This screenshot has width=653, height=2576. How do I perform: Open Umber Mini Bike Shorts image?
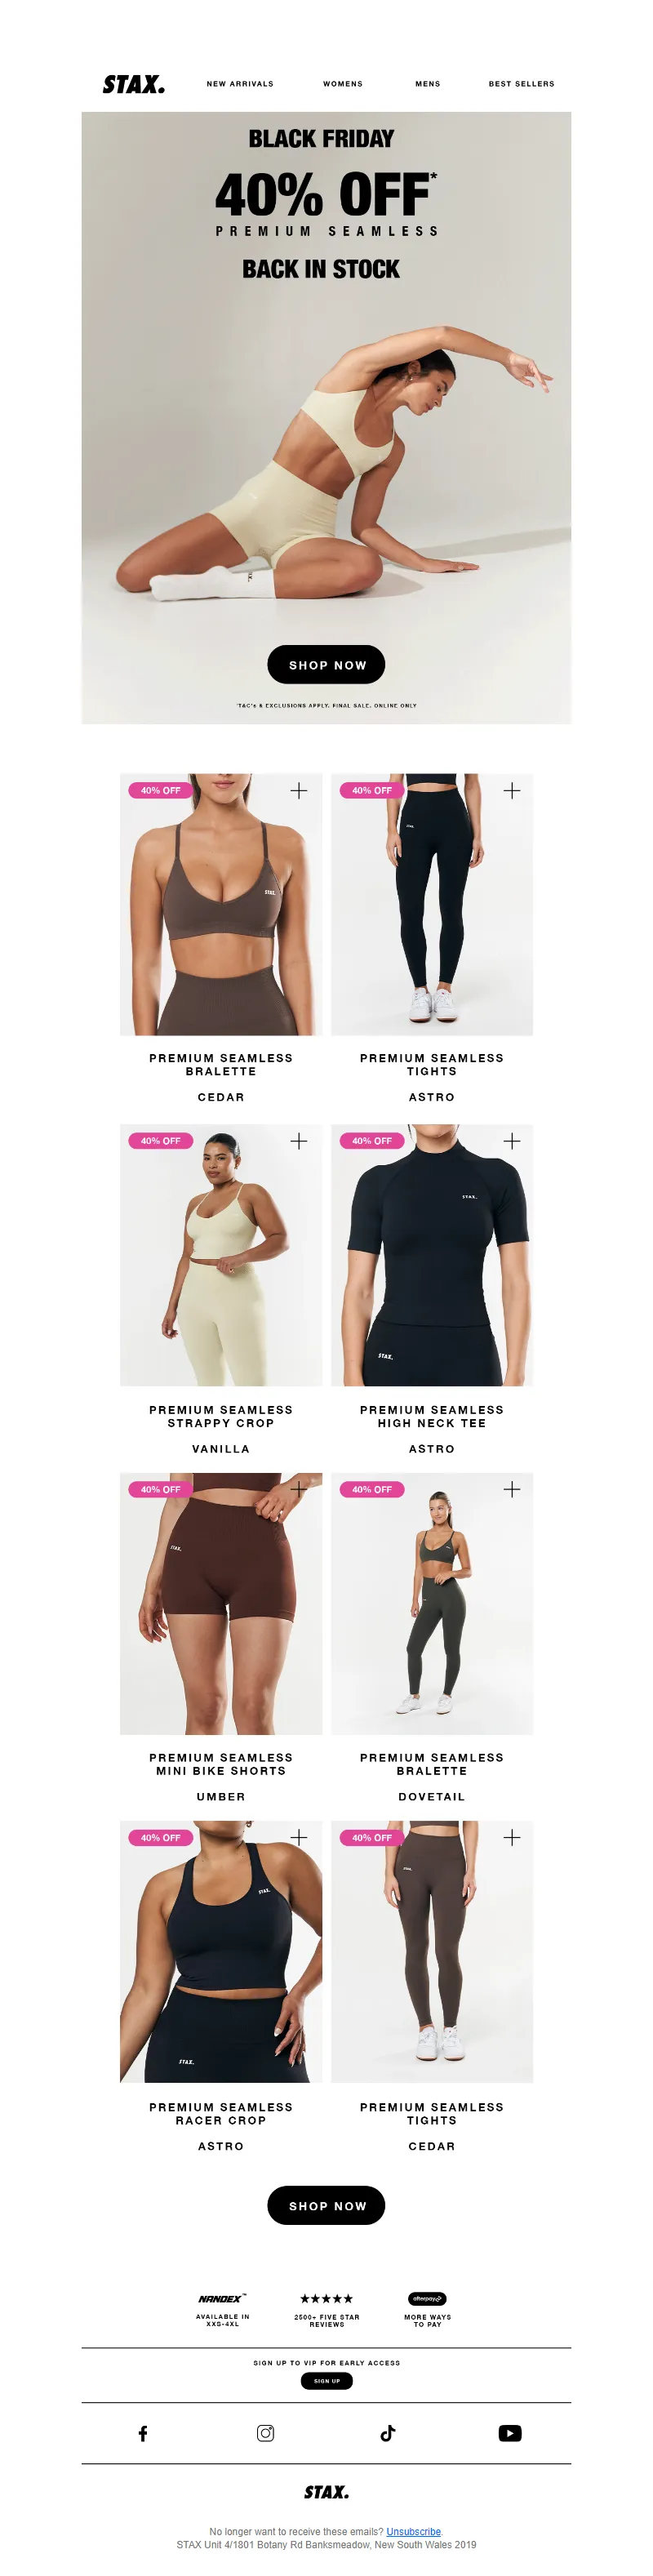(221, 1603)
